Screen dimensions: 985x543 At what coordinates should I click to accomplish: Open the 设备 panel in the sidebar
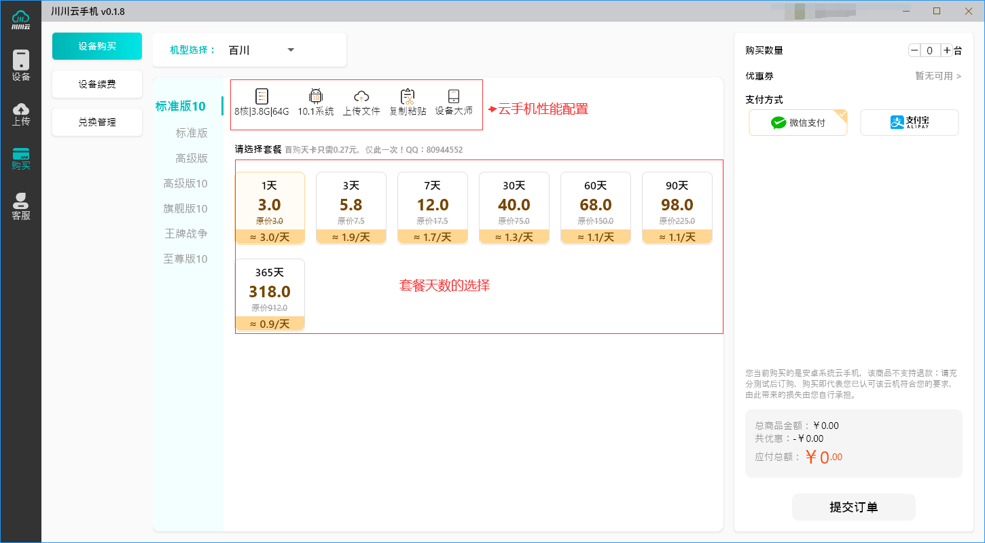(x=21, y=64)
